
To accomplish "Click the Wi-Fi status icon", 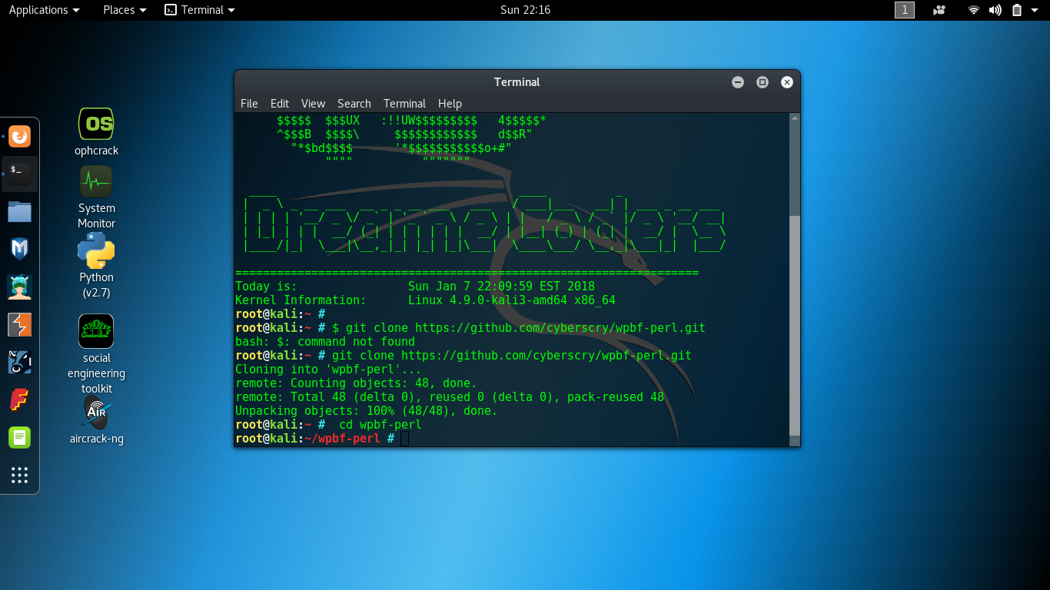I will [974, 10].
